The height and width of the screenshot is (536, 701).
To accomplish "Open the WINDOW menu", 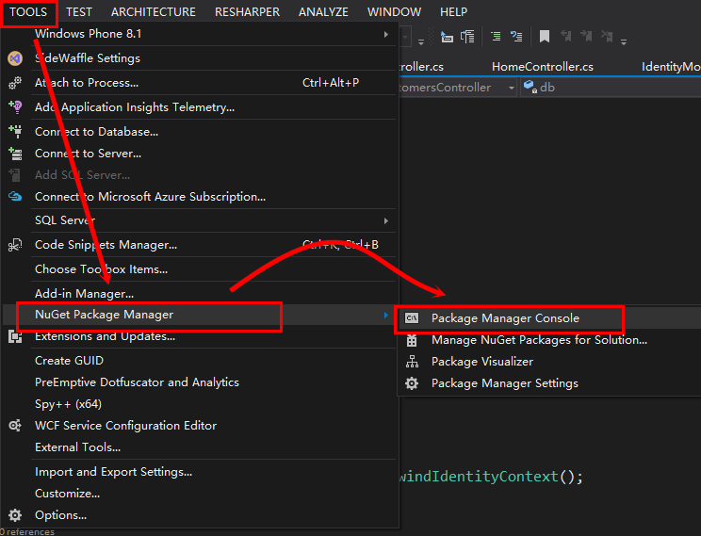I will [x=394, y=12].
